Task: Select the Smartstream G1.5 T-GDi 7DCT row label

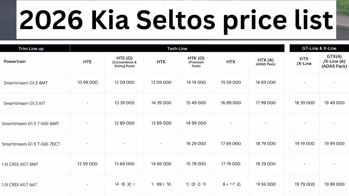Action: pyautogui.click(x=31, y=144)
